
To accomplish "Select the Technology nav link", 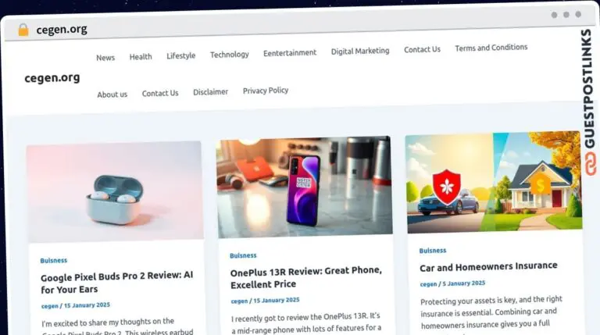I will click(x=230, y=55).
